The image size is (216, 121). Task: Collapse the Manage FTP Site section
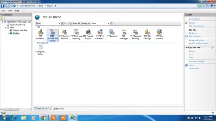pyautogui.click(x=212, y=48)
